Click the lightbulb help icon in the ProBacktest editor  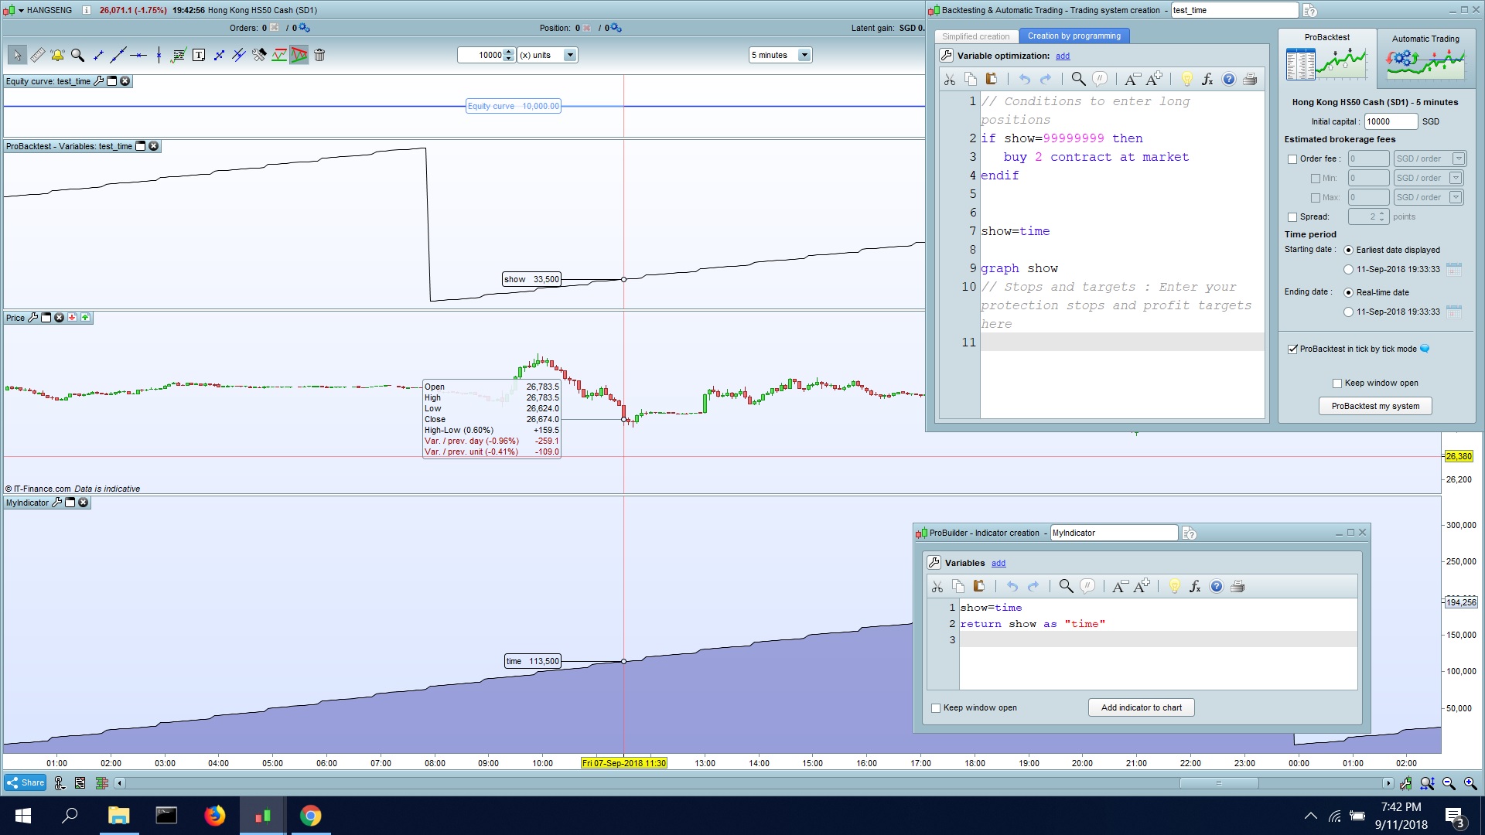(1186, 79)
